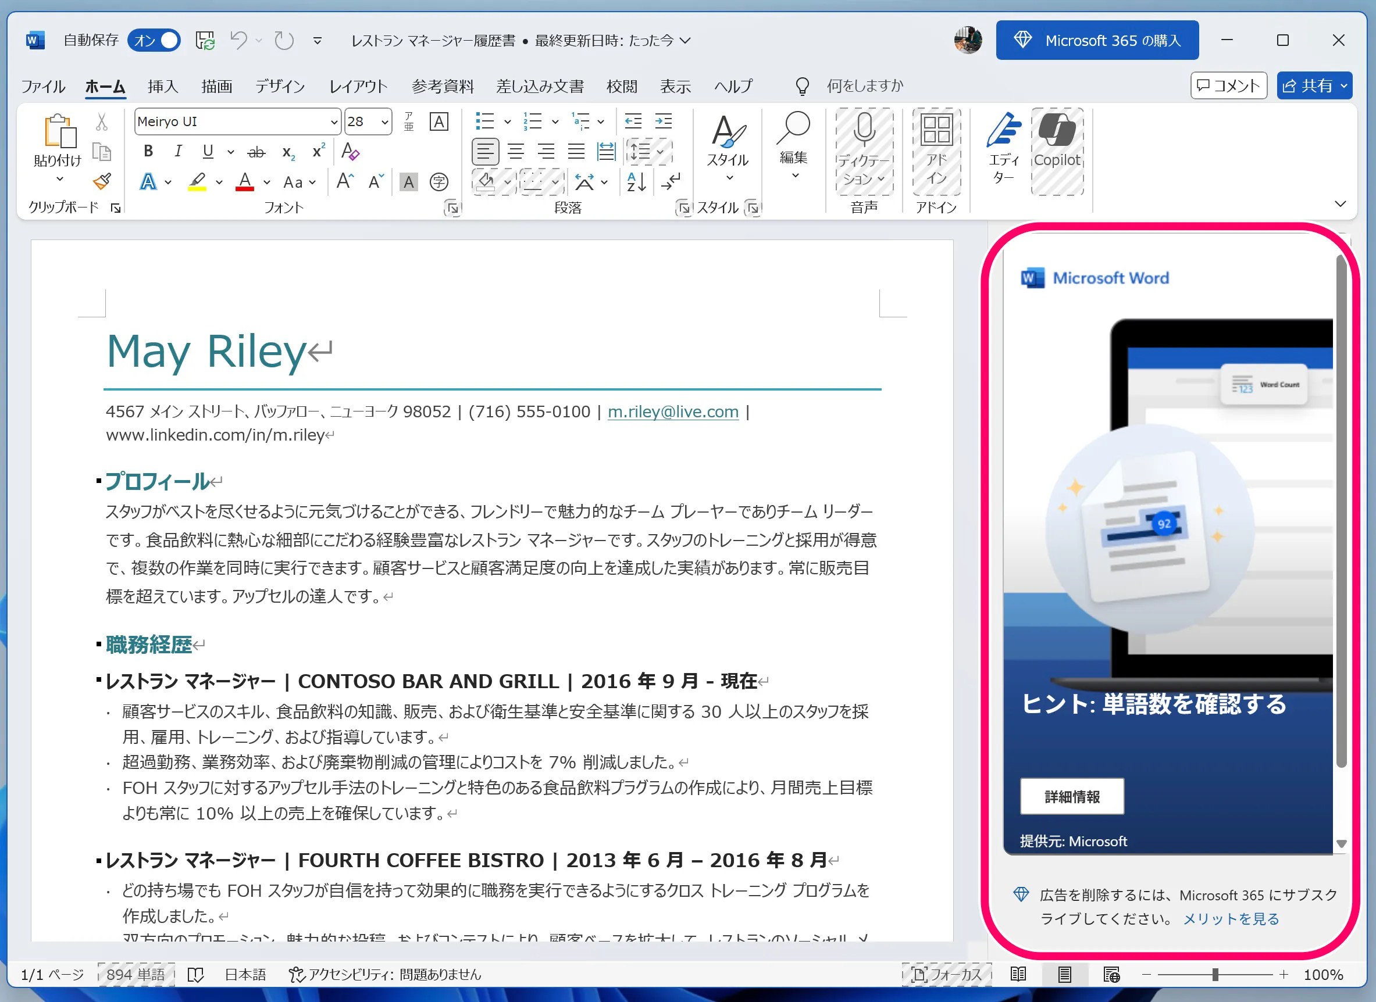Open the Review (校閲) tab
The width and height of the screenshot is (1376, 1002).
click(622, 86)
